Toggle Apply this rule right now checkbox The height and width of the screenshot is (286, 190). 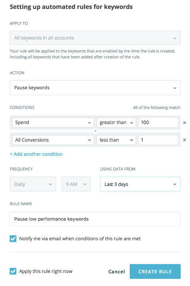pyautogui.click(x=13, y=271)
